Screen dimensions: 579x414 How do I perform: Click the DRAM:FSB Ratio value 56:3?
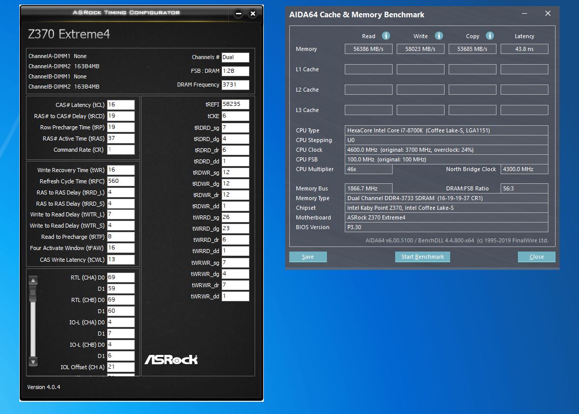coord(525,188)
